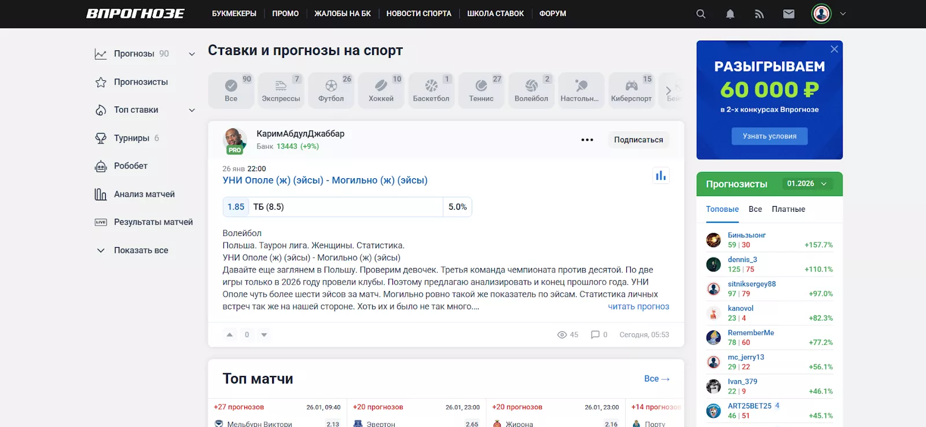
Task: Select the Платные tab
Action: pos(788,209)
